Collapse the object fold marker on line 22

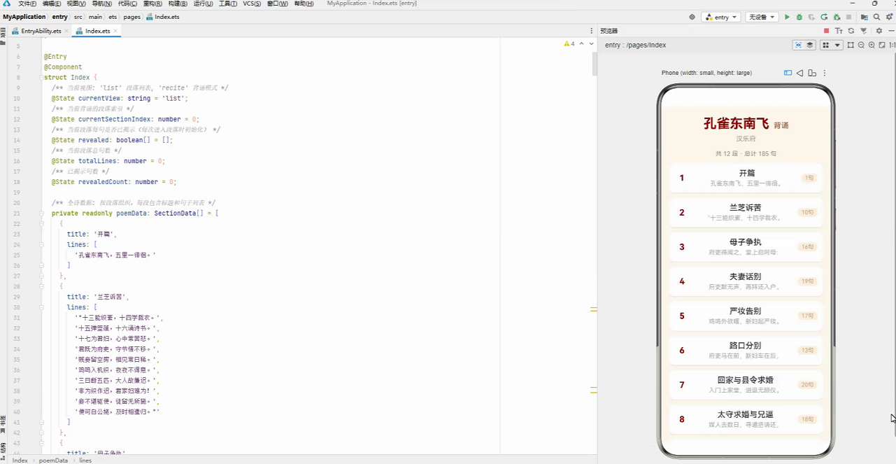coord(41,224)
